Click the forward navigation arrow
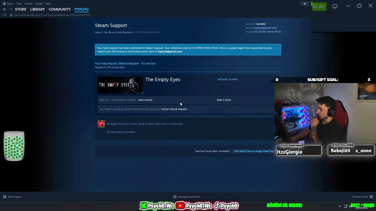The image size is (376, 211). [x=11, y=9]
